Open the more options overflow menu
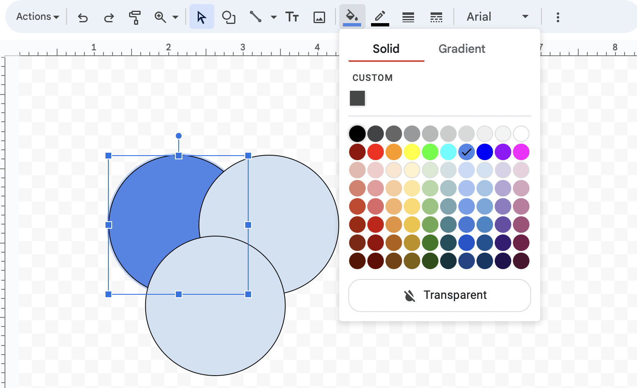This screenshot has height=388, width=637. point(558,17)
